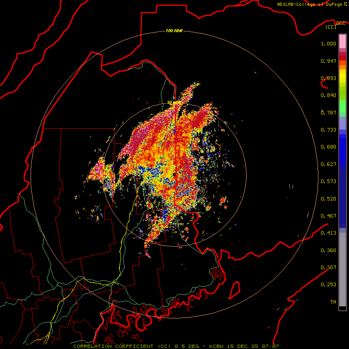This screenshot has height=349, width=349.
Task: Click the CORRELATION COEFFICIENT caption at bottom
Action: (176, 346)
